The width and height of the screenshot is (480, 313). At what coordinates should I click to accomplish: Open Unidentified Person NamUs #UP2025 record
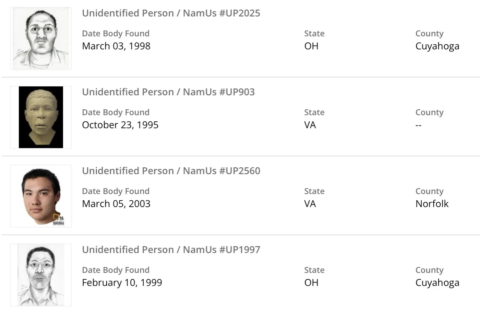171,13
